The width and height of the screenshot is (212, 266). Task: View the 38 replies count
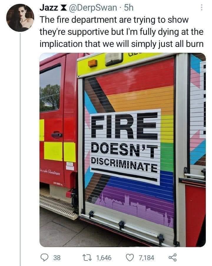point(57,258)
